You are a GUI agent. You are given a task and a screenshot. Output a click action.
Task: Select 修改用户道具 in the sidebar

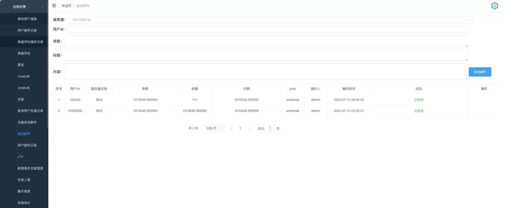[x=27, y=19]
